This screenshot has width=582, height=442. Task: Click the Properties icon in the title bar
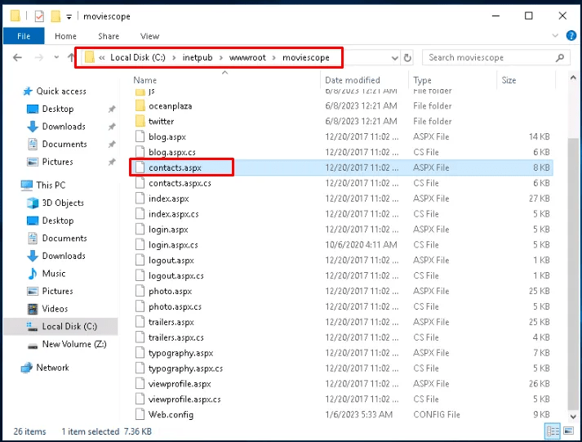point(38,16)
